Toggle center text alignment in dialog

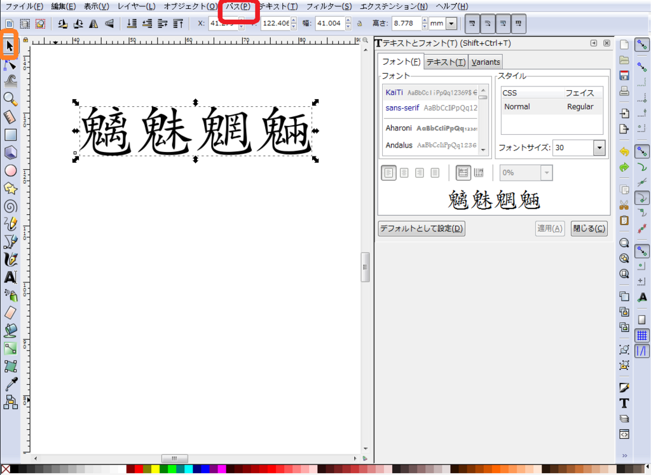tap(404, 173)
